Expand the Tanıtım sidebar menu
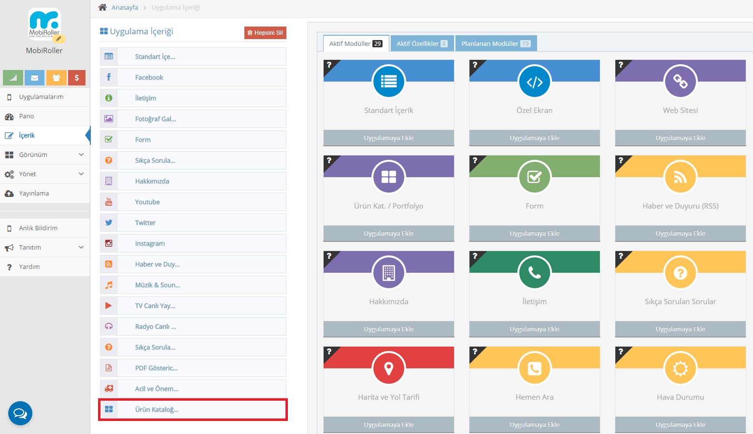Viewport: 753px width, 434px height. [x=45, y=247]
